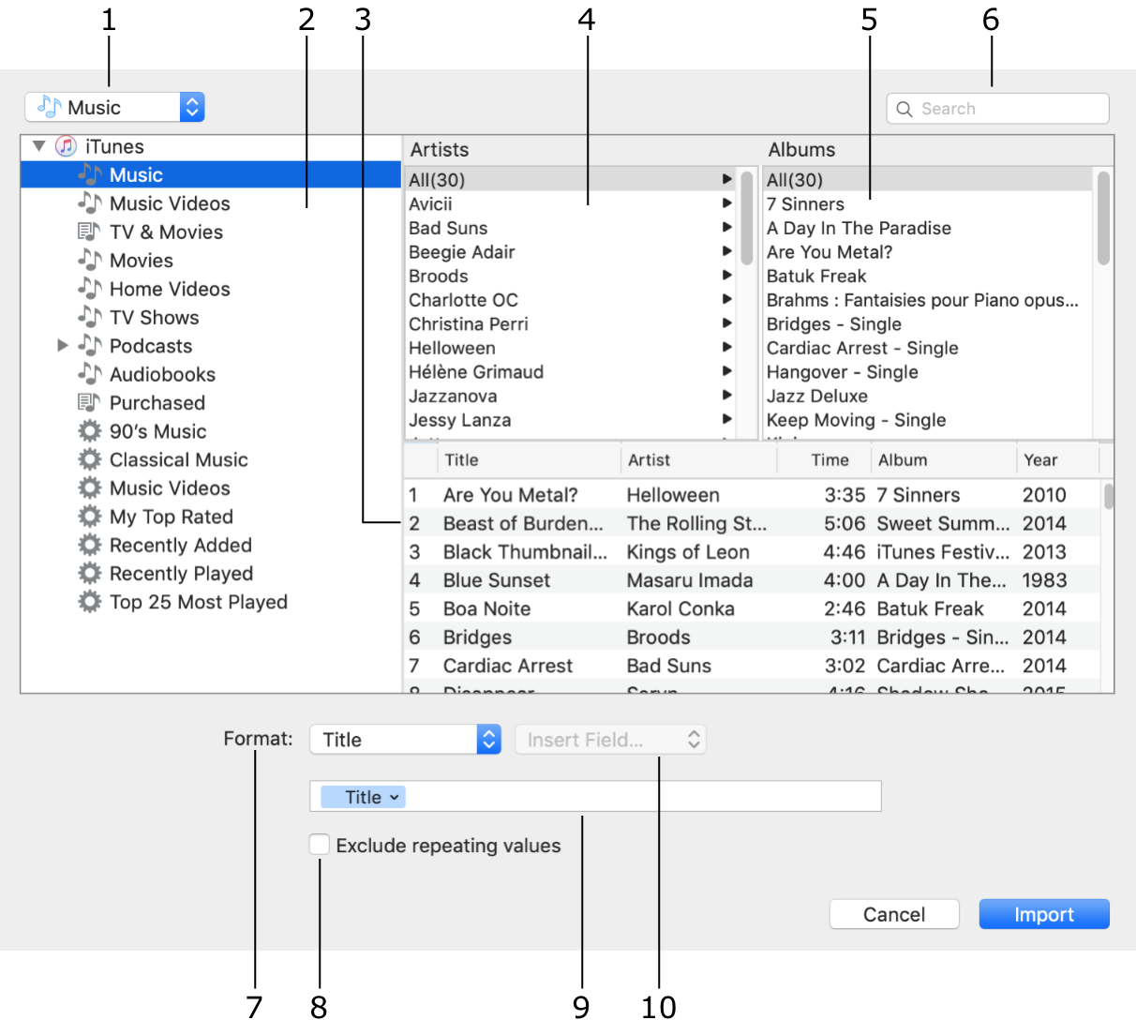Open the Format Title popup menu
The width and height of the screenshot is (1136, 1020).
coord(405,739)
